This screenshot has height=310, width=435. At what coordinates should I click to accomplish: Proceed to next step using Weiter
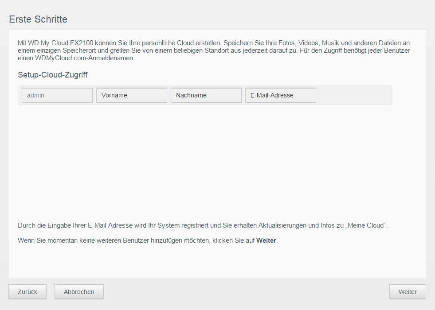point(407,292)
